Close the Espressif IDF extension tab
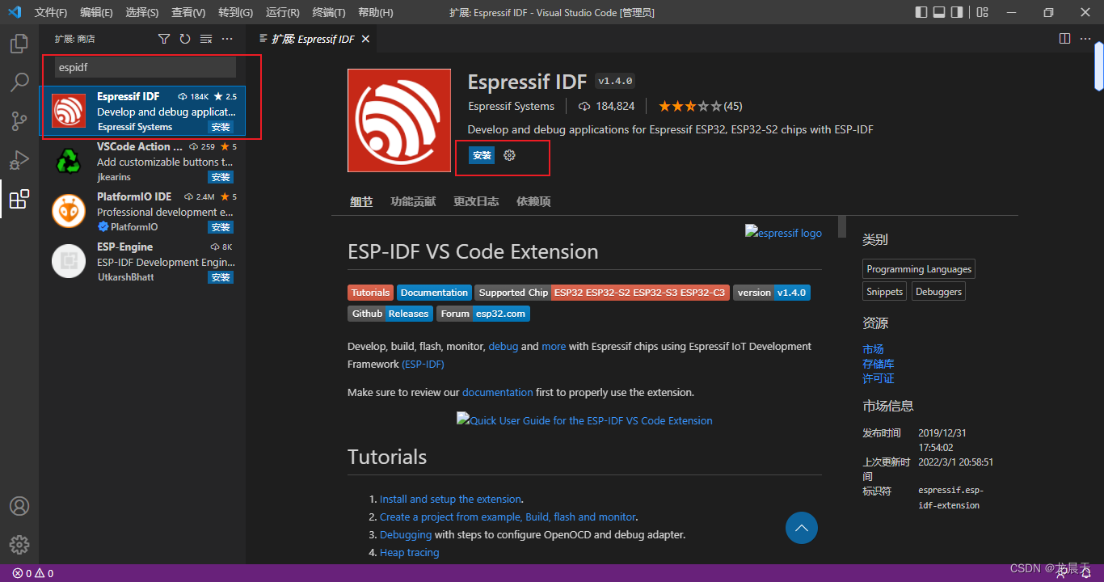 [x=365, y=39]
